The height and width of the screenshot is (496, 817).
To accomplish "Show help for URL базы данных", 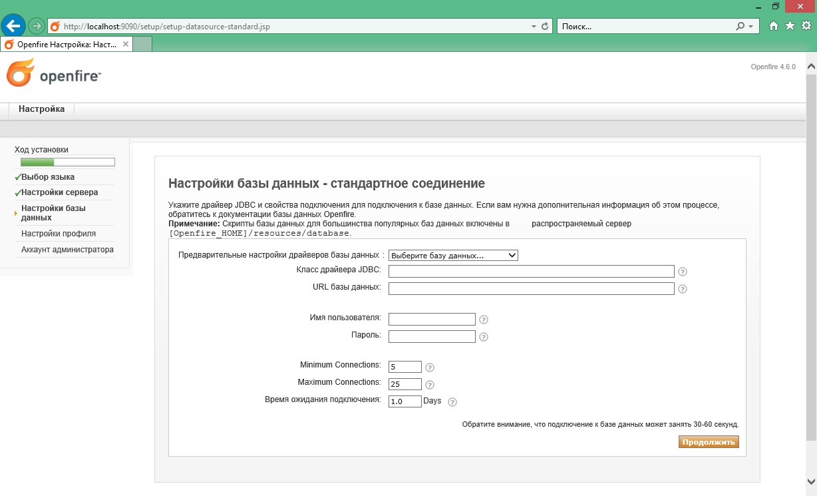I will [682, 289].
